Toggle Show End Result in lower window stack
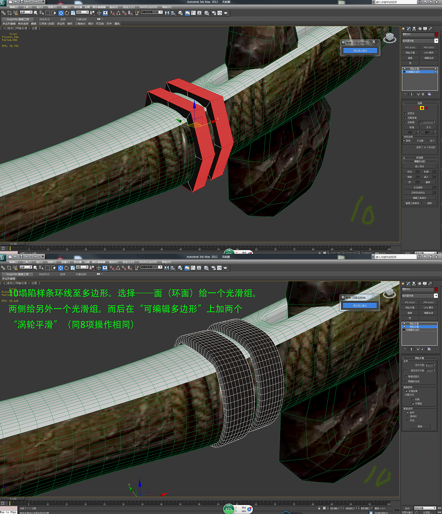The image size is (442, 514). point(411,349)
